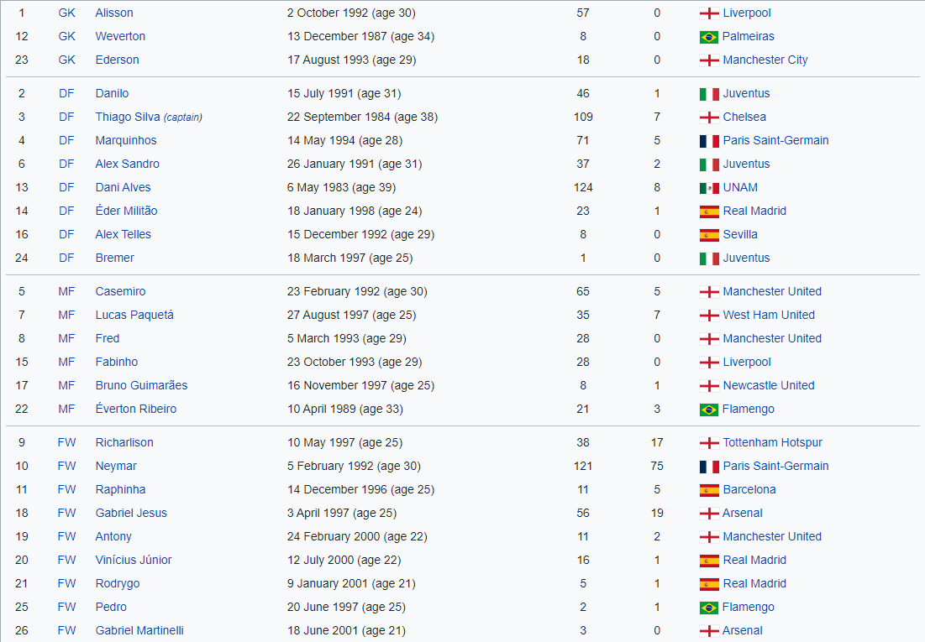Image resolution: width=925 pixels, height=642 pixels.
Task: Click the Brazil flag next to Palmeiras
Action: click(x=709, y=37)
